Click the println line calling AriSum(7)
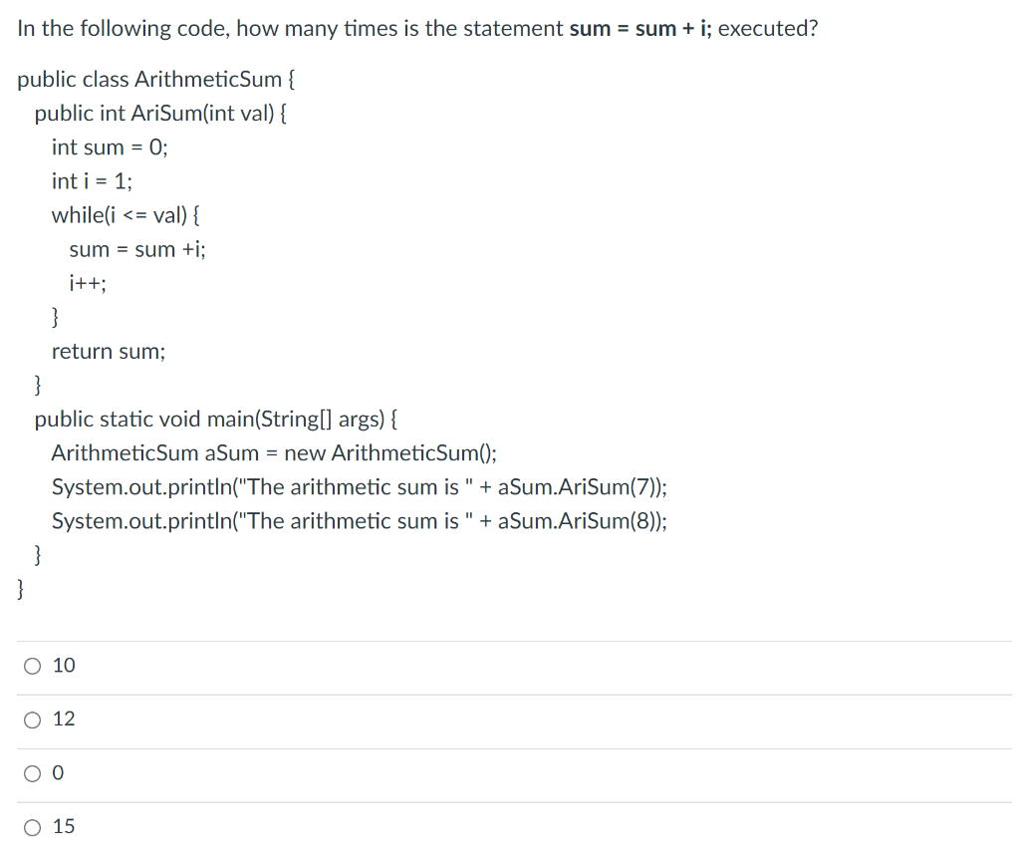The height and width of the screenshot is (859, 1020). 359,486
